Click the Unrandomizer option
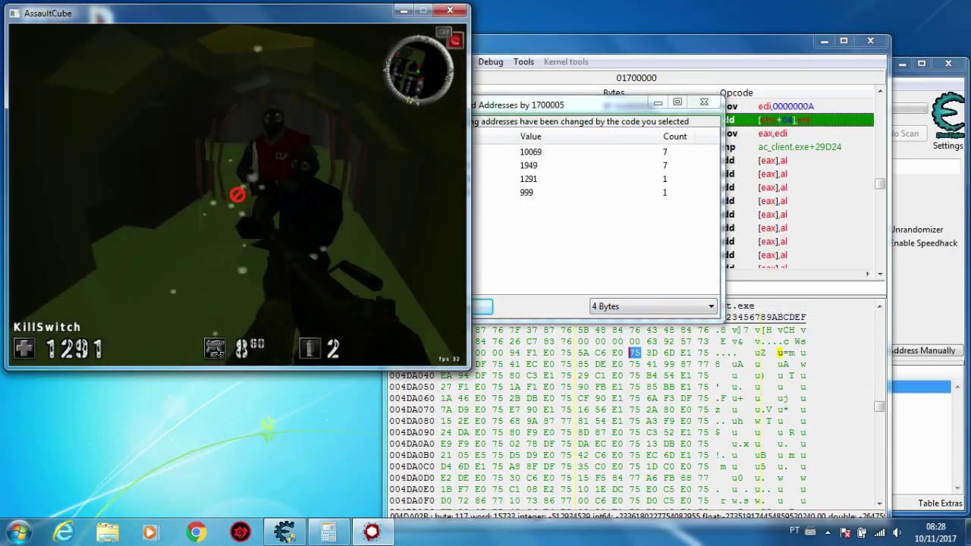This screenshot has height=546, width=971. click(917, 230)
